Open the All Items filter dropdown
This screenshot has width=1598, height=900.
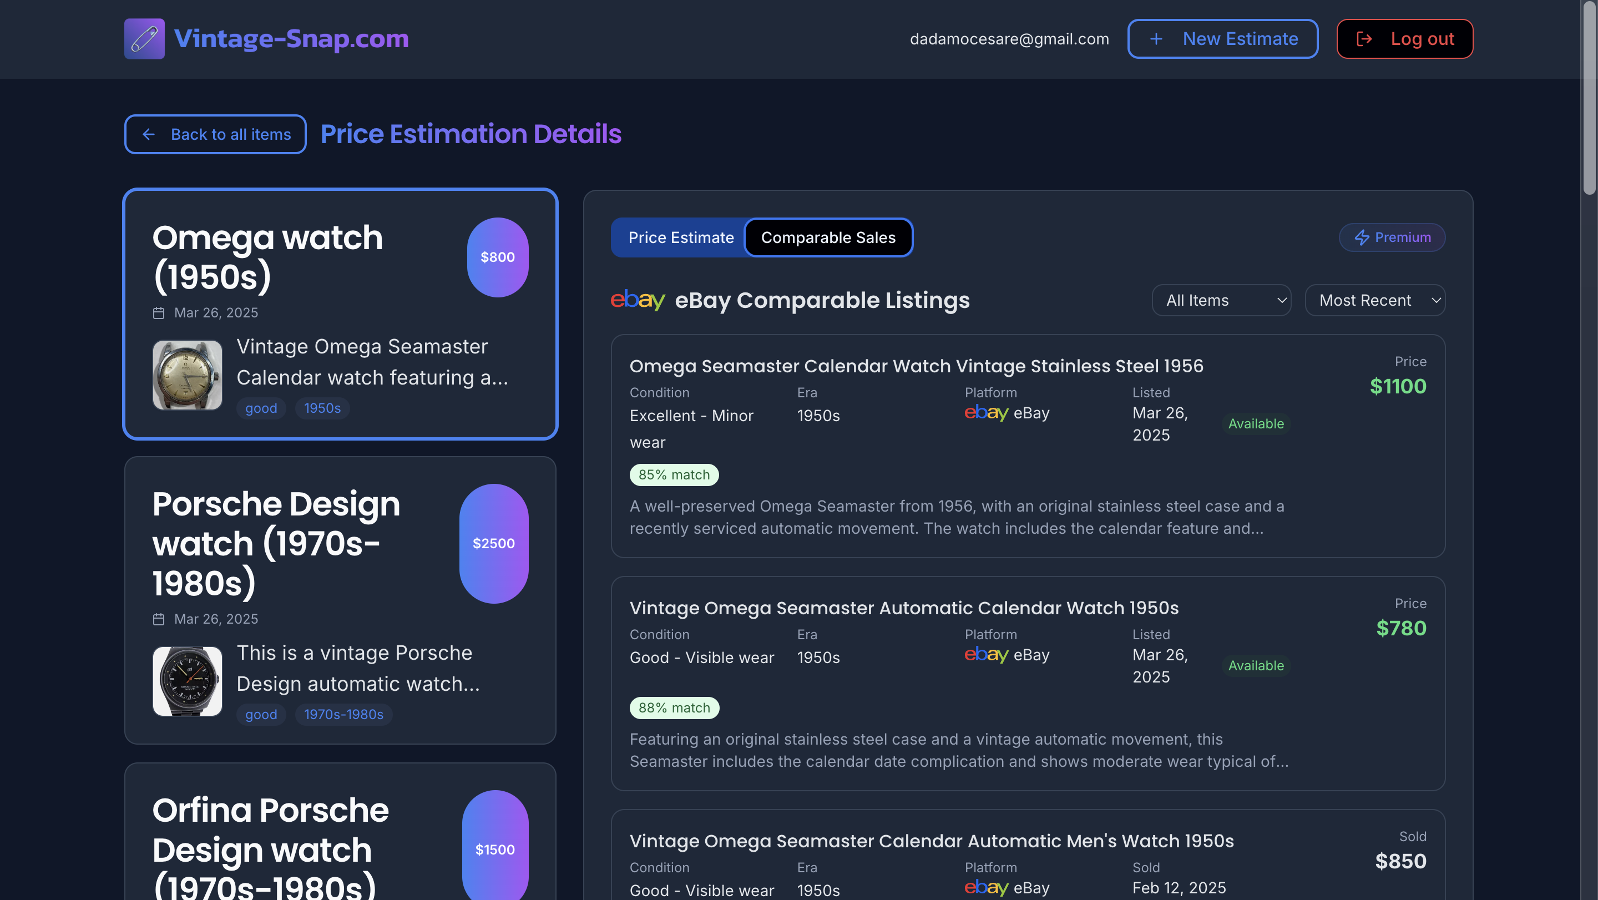[x=1221, y=301]
